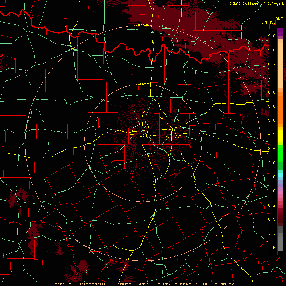Click the [PHAS] product label
The width and height of the screenshot is (286, 286).
(x=269, y=22)
